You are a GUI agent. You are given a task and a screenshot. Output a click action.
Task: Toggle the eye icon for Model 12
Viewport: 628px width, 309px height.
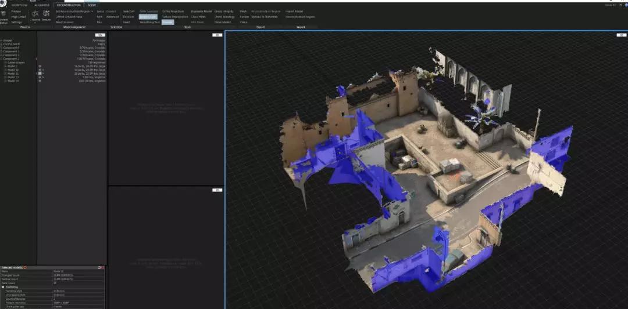[x=40, y=77]
